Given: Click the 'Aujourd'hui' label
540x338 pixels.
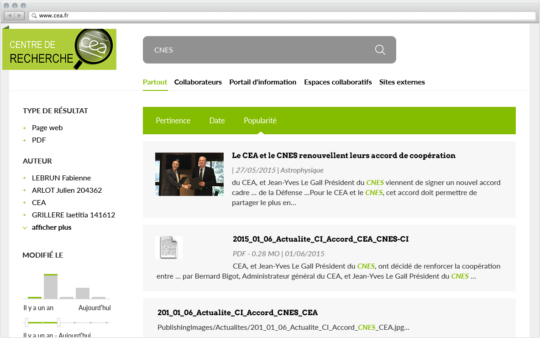Looking at the screenshot, I should click(94, 308).
